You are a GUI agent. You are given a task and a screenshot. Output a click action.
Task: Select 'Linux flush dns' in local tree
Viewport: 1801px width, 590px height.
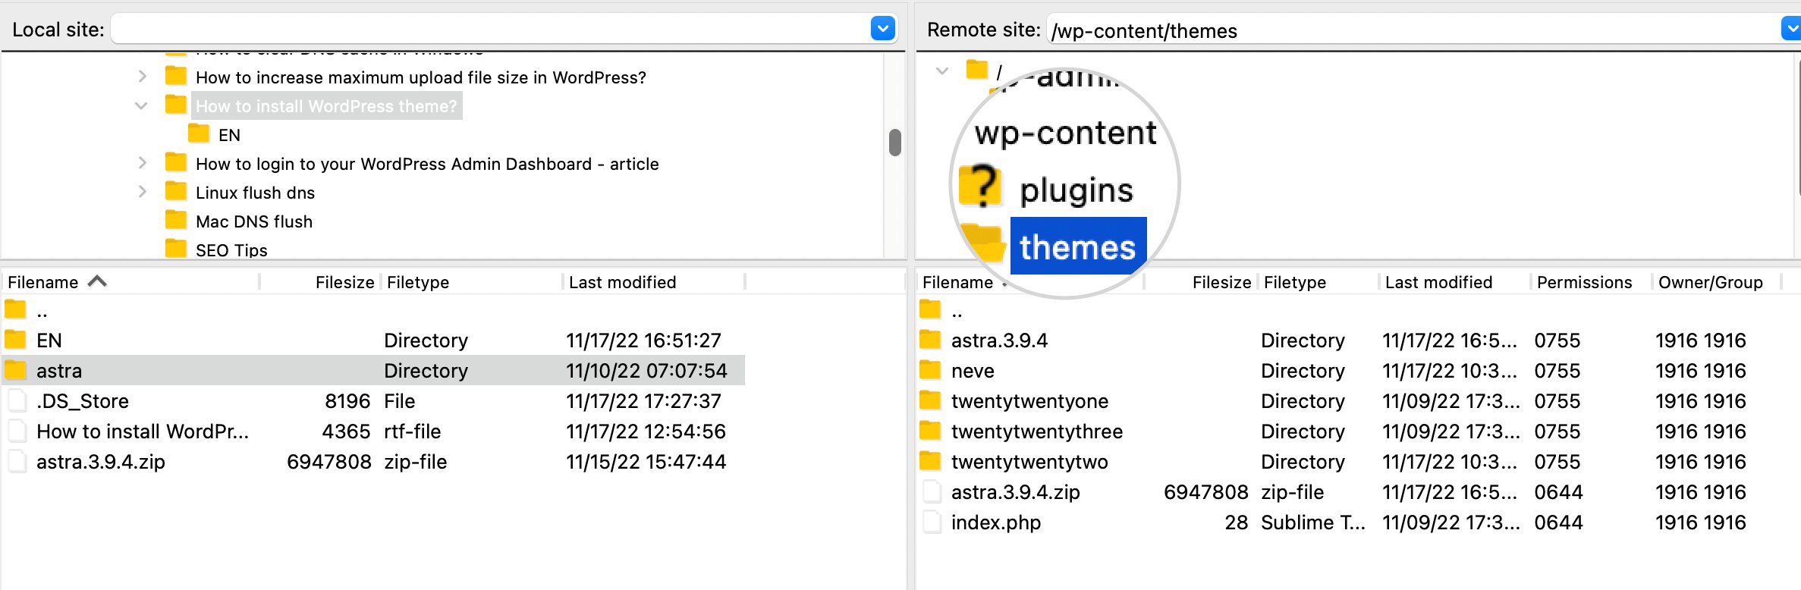pyautogui.click(x=255, y=193)
